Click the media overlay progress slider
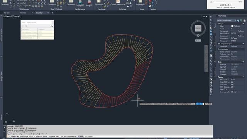The height and width of the screenshot is (139, 247). point(225,2)
